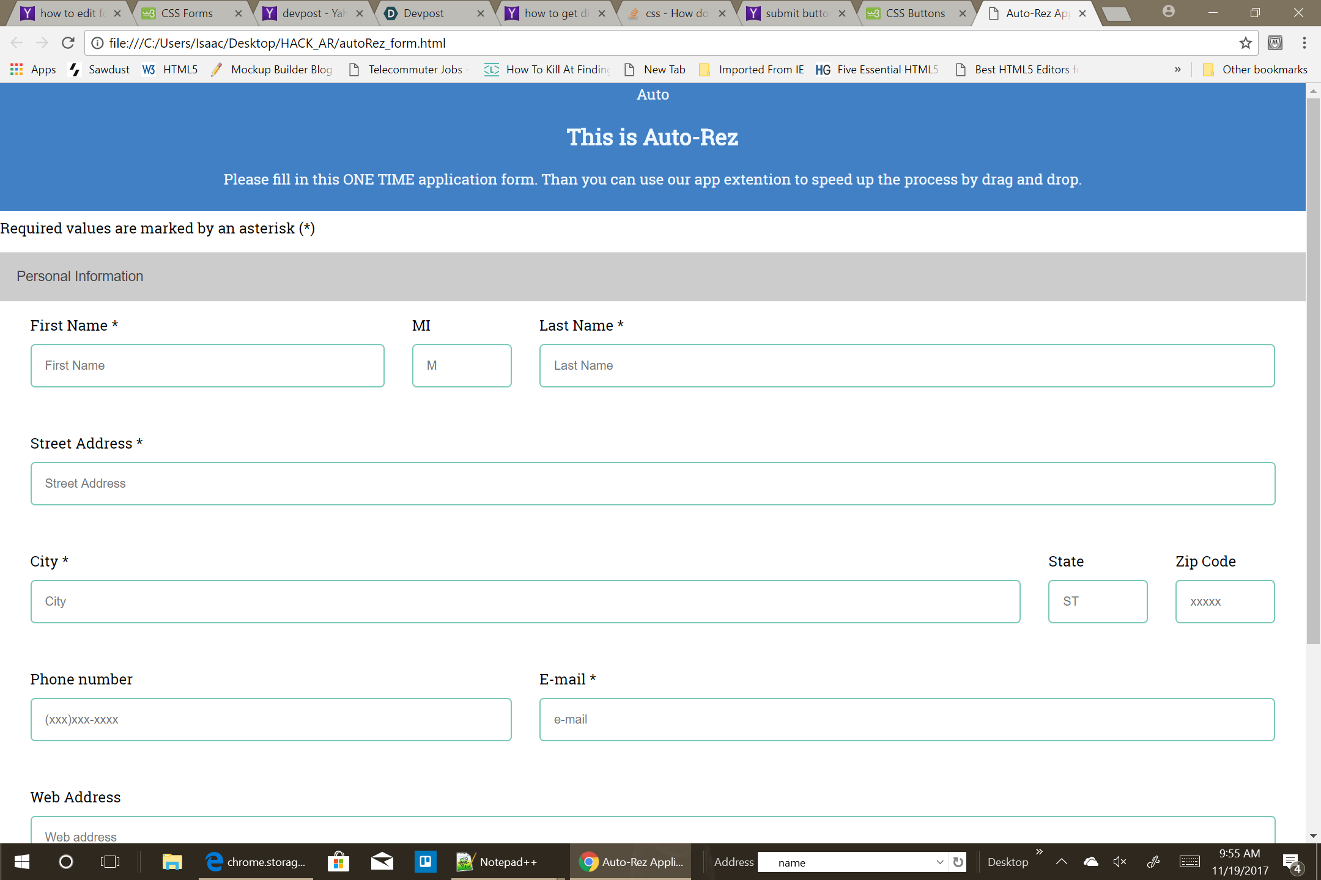Launch the Microsoft Store taskbar icon
Screen dimensions: 1321x880
pos(338,862)
